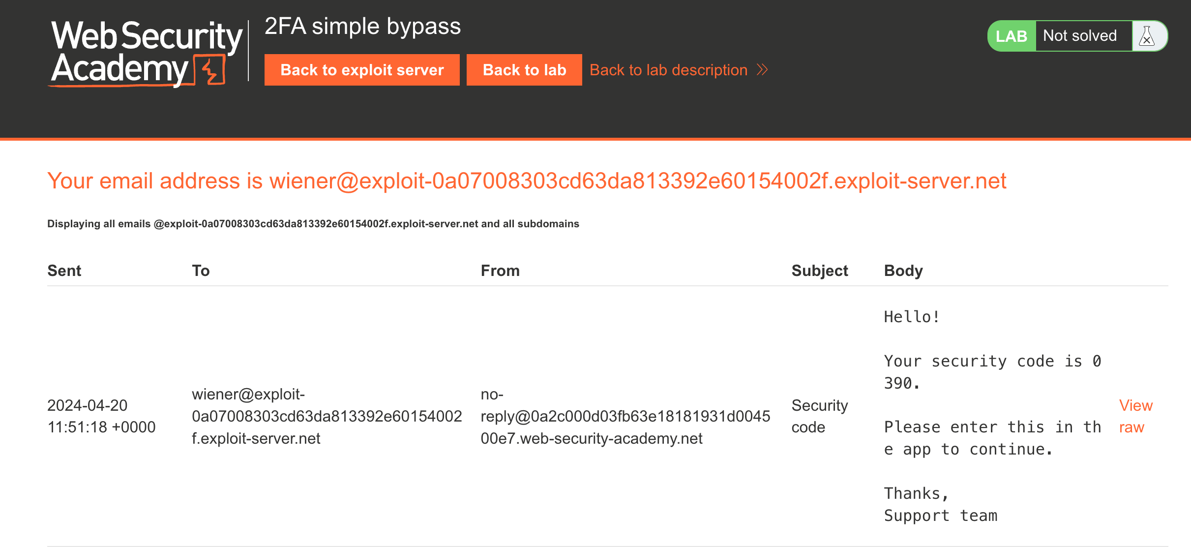The image size is (1191, 547).
Task: Click the 2FA simple bypass title
Action: click(362, 26)
